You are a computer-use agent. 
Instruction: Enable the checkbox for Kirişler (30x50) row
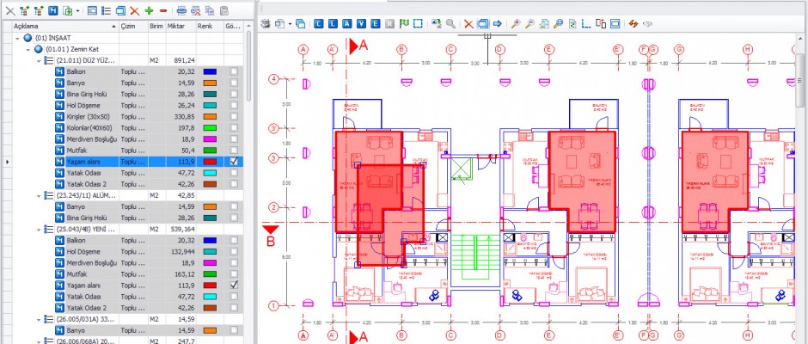click(234, 116)
